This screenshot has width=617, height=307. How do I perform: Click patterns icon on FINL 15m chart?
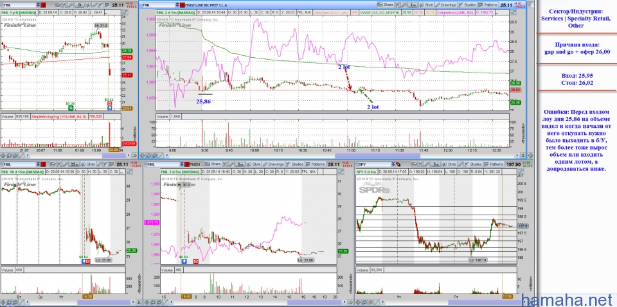pyautogui.click(x=111, y=164)
